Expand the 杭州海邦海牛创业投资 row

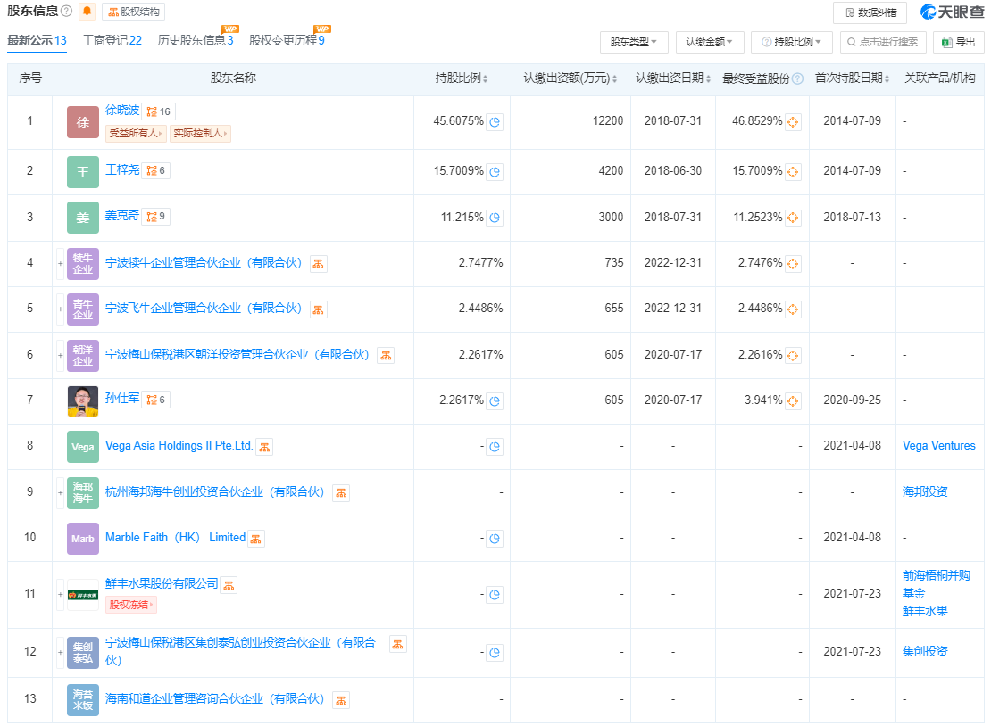(x=61, y=492)
